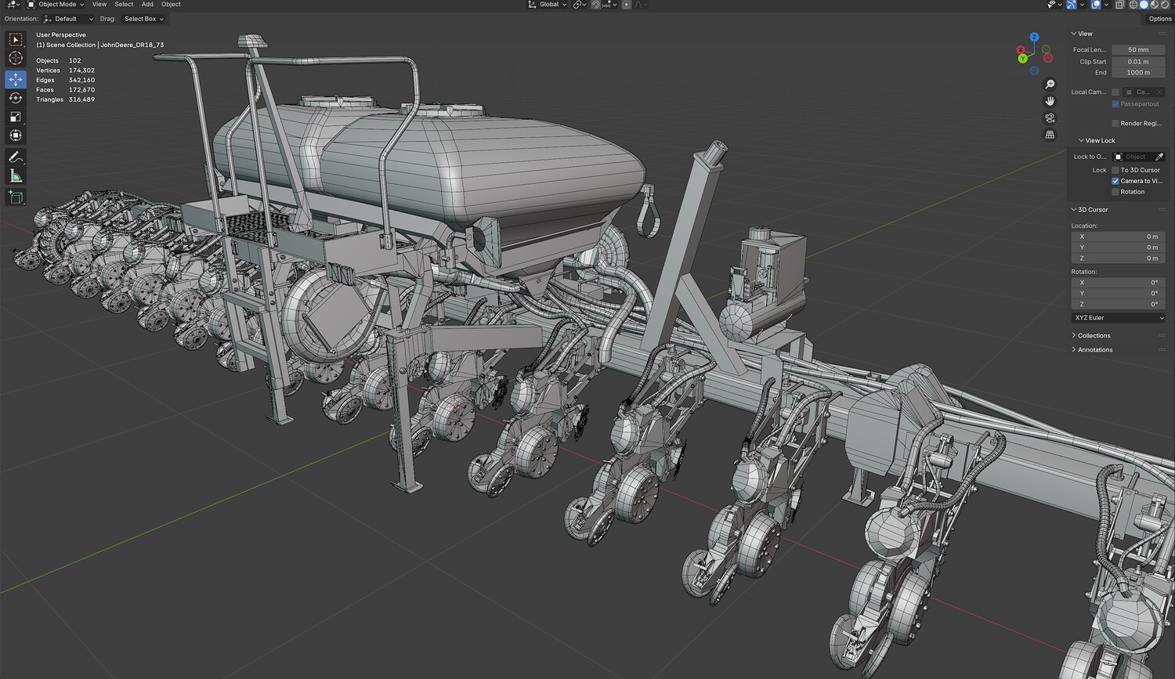Screen dimensions: 1175x679
Task: Toggle viewport gizmos visibility
Action: coord(1072,5)
